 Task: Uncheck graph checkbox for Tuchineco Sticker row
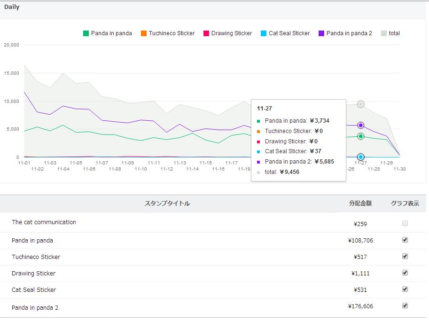405,256
